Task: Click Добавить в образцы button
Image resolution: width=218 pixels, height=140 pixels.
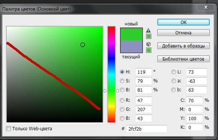Action: click(184, 46)
